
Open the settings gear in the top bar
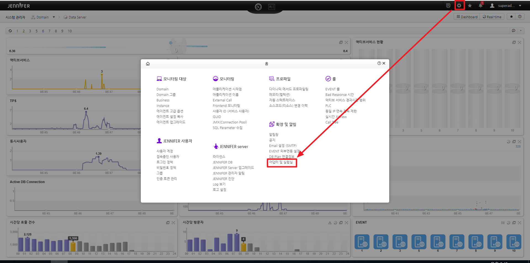coord(459,6)
